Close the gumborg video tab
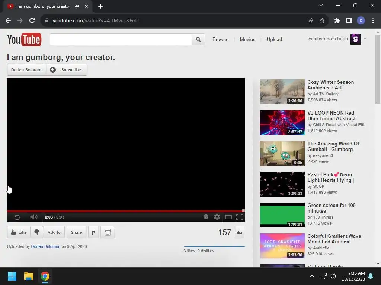 pos(86,6)
